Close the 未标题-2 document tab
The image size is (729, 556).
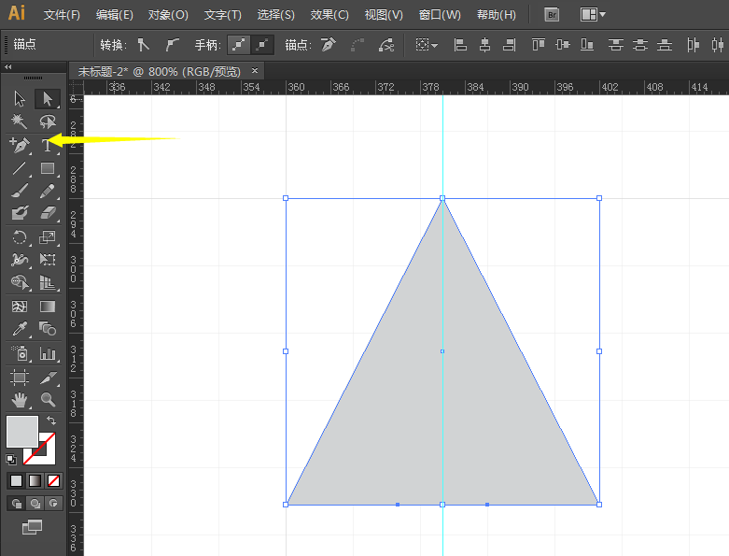coord(255,71)
